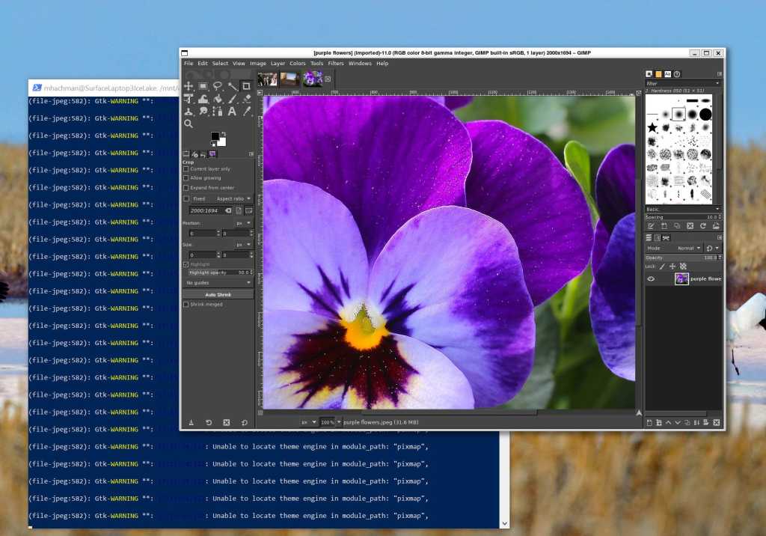Select the purple flowers layer thumbnail
Image resolution: width=766 pixels, height=536 pixels.
coord(681,279)
